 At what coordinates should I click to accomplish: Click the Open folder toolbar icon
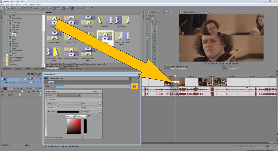(6, 8)
